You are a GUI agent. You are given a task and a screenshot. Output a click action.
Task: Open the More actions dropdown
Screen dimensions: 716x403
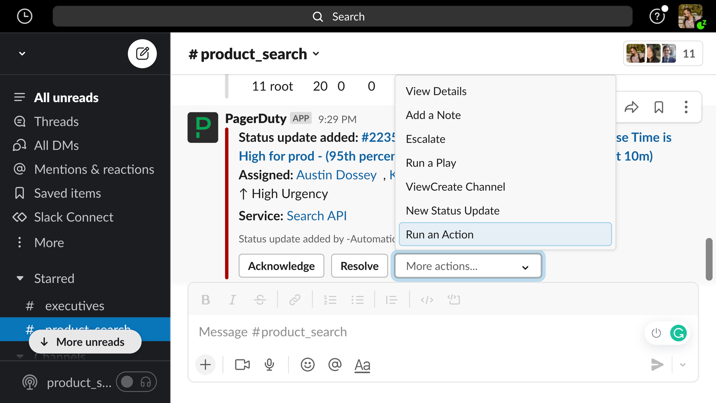[x=468, y=266]
